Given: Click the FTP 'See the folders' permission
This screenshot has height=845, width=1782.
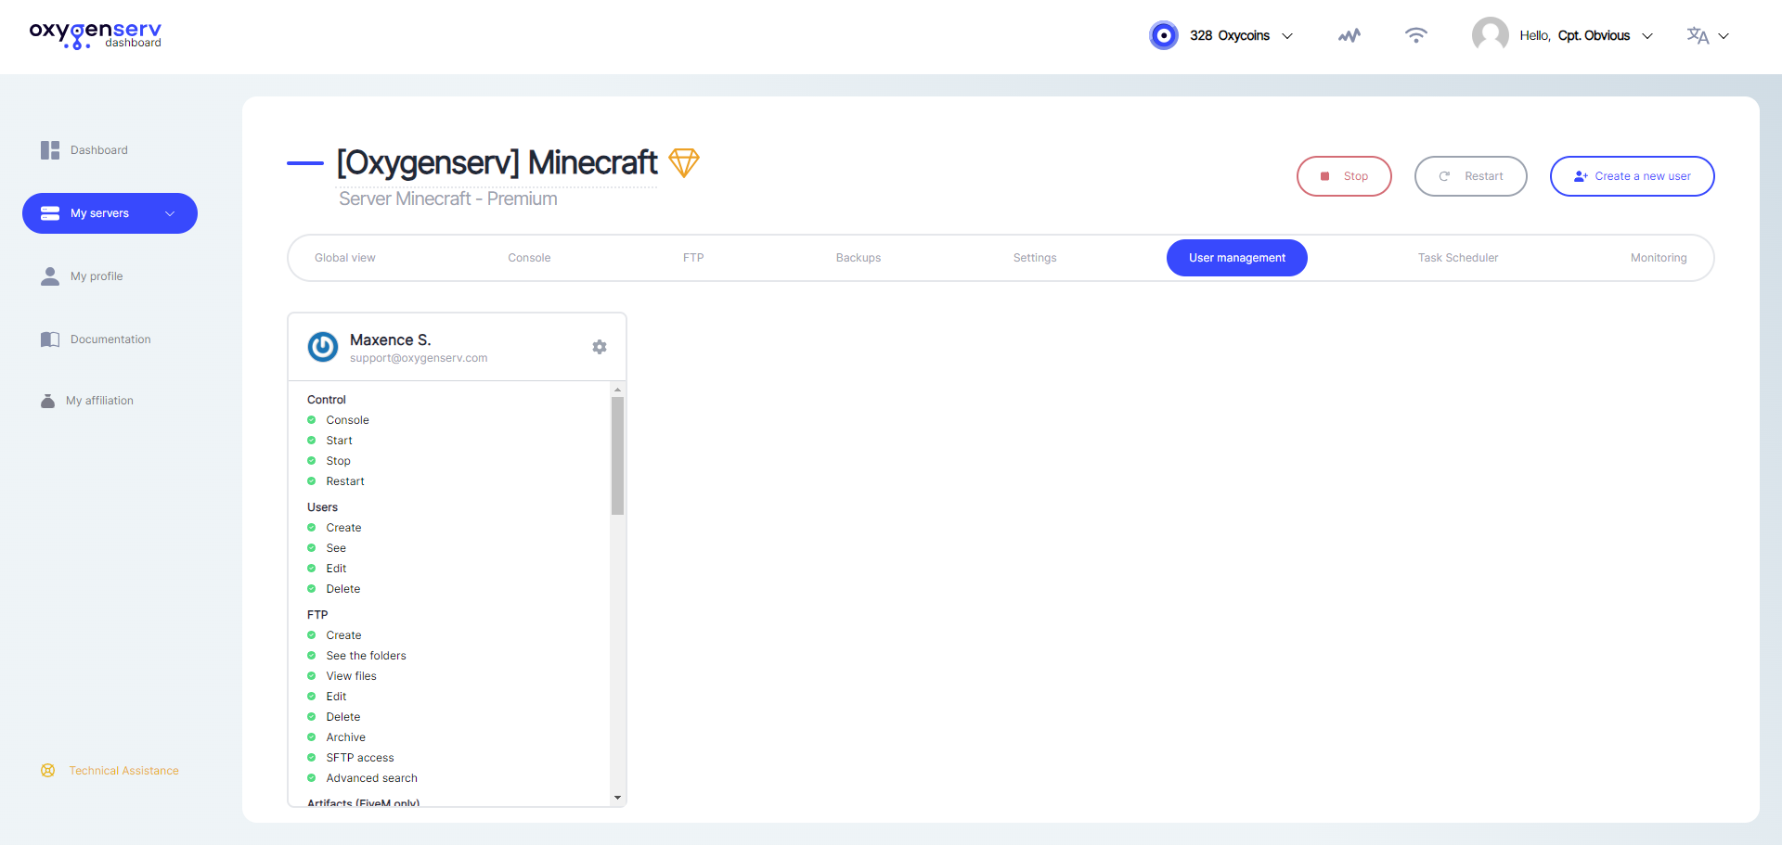Looking at the screenshot, I should coord(366,656).
